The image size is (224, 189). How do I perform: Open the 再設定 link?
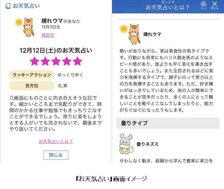(x=48, y=35)
